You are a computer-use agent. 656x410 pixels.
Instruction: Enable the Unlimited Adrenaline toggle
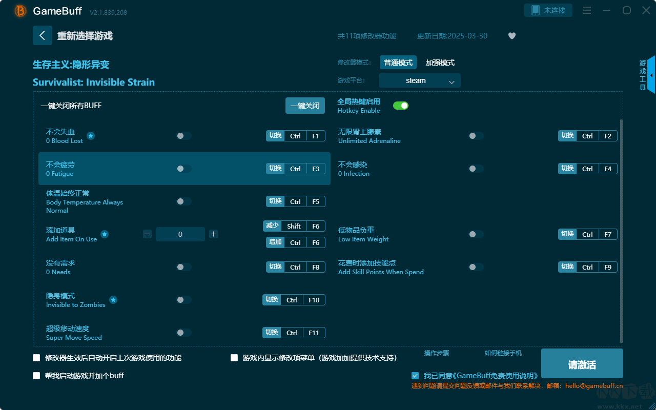click(476, 136)
